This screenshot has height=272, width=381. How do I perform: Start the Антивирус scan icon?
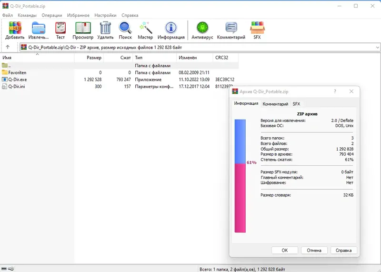tap(202, 28)
